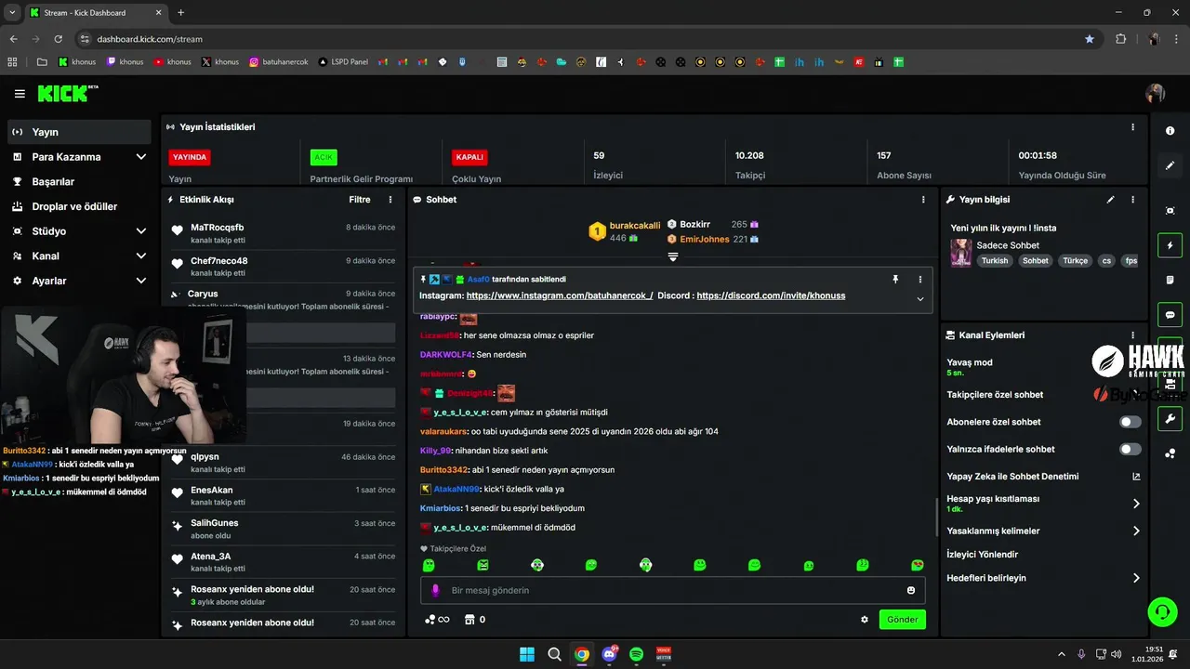Click into the Bir mesaj gönderin field
This screenshot has height=669, width=1190.
tap(673, 590)
